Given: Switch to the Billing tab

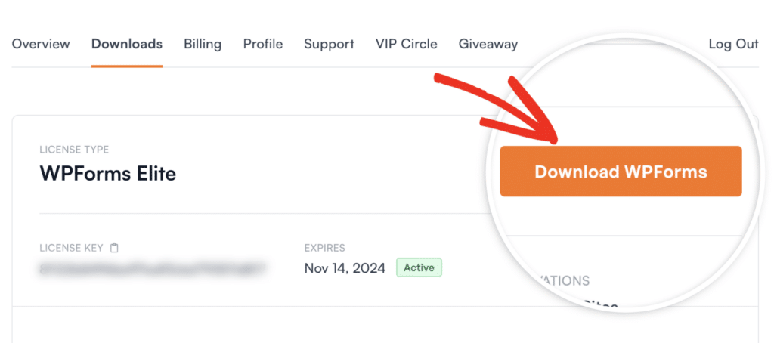Looking at the screenshot, I should click(x=203, y=44).
